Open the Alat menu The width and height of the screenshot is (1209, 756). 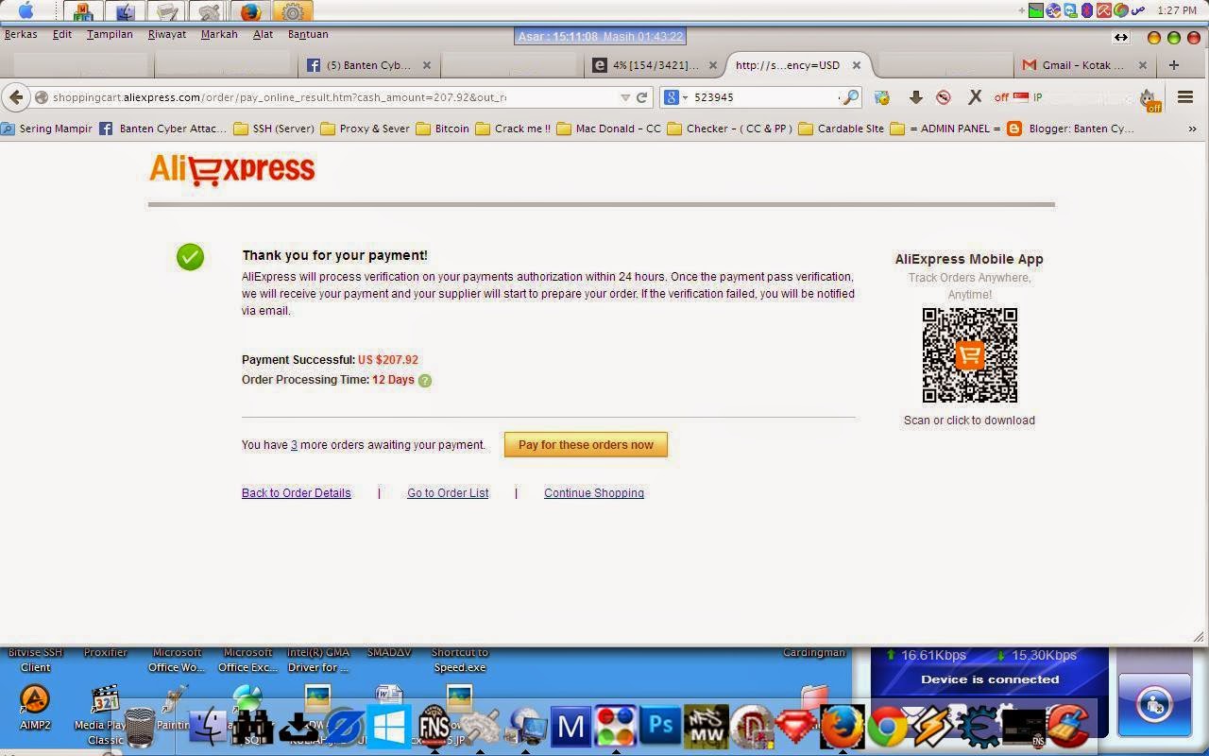pos(263,34)
